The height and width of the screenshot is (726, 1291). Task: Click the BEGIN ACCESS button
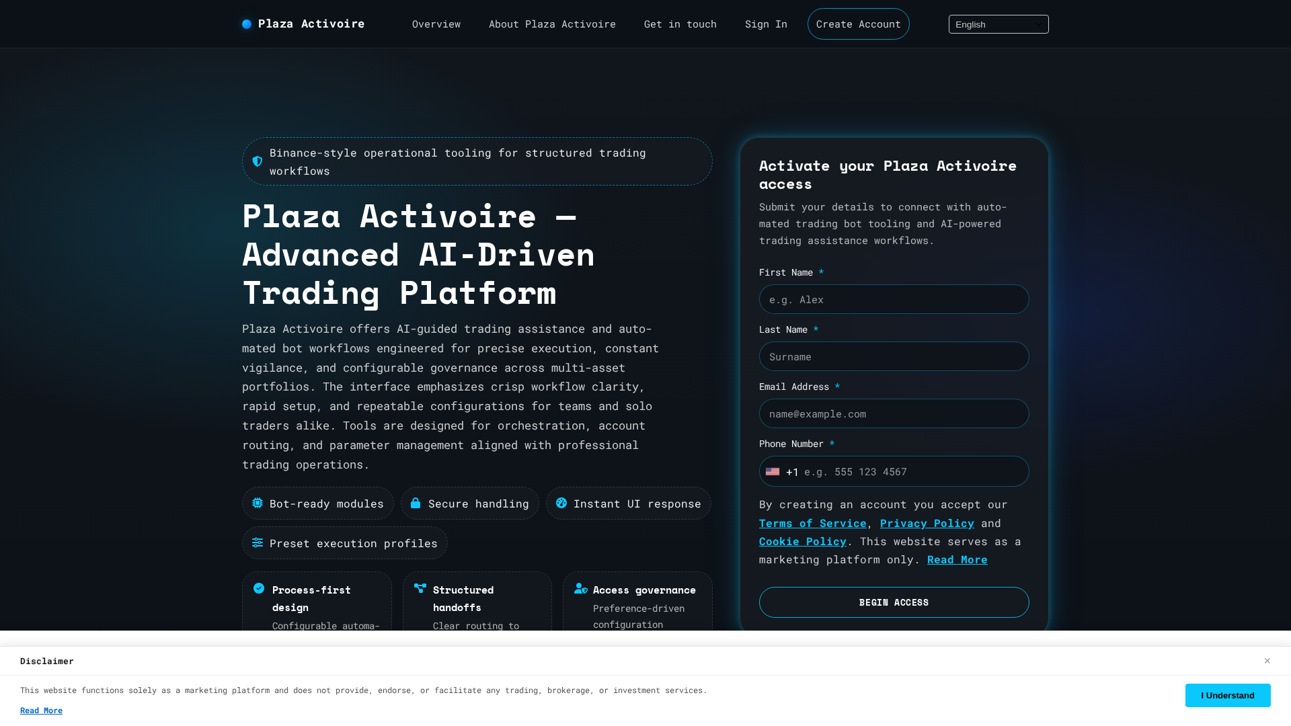tap(894, 602)
